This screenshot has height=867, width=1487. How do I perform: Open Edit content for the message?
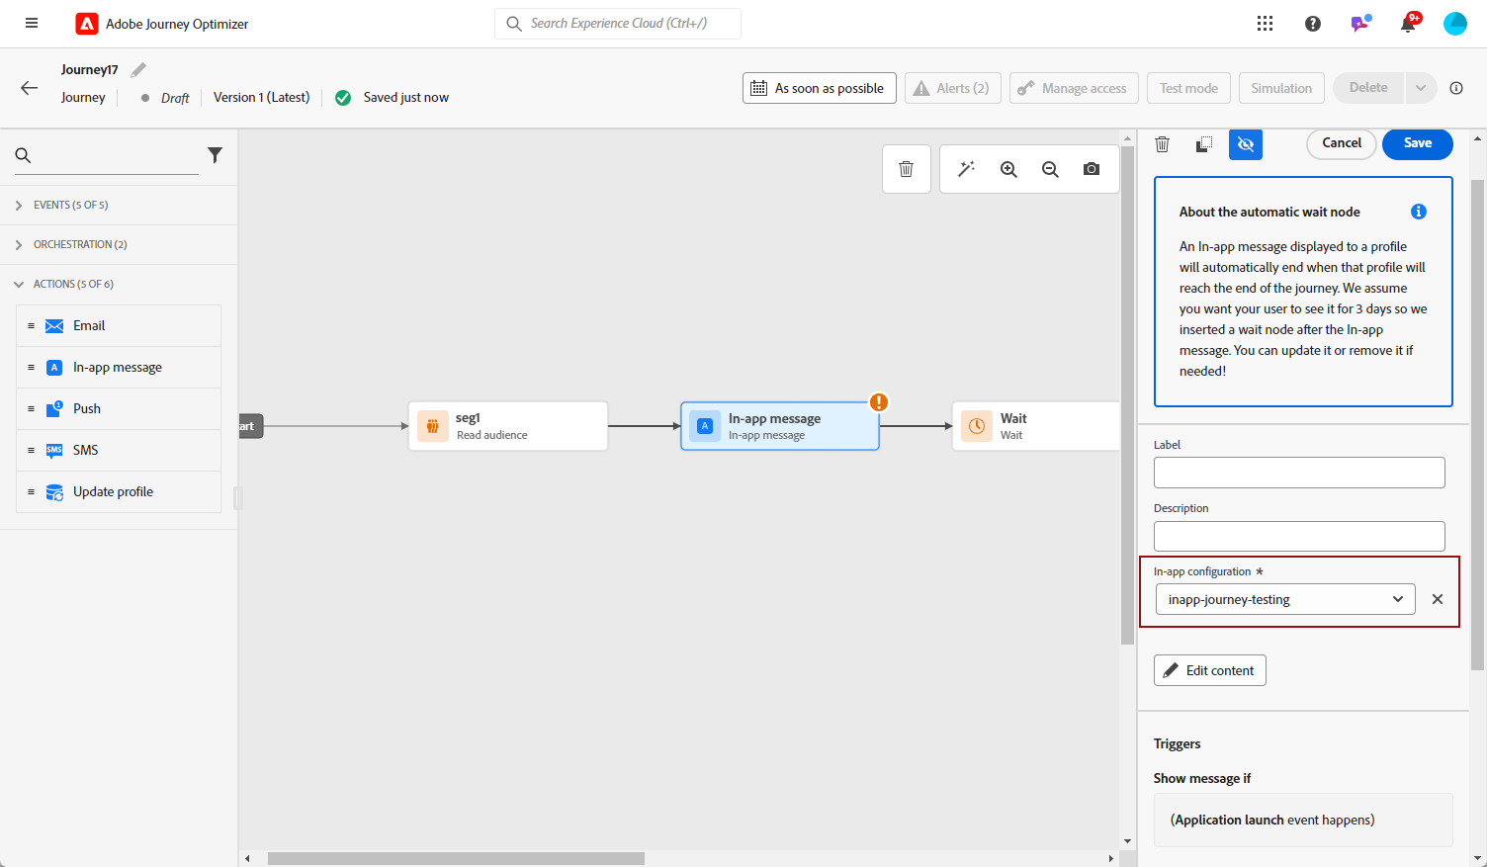(x=1210, y=670)
